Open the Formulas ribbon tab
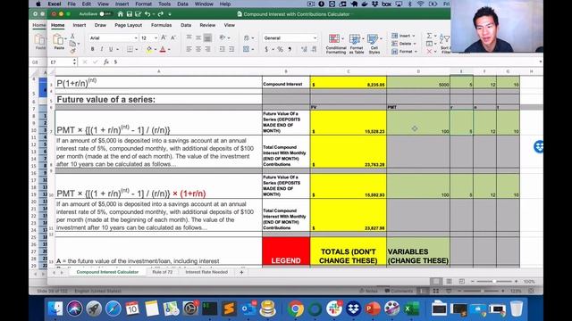The height and width of the screenshot is (321, 572). [161, 25]
